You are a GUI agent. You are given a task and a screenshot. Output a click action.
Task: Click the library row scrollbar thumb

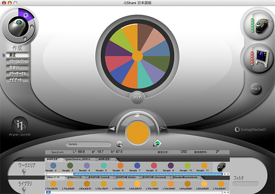pyautogui.click(x=48, y=192)
